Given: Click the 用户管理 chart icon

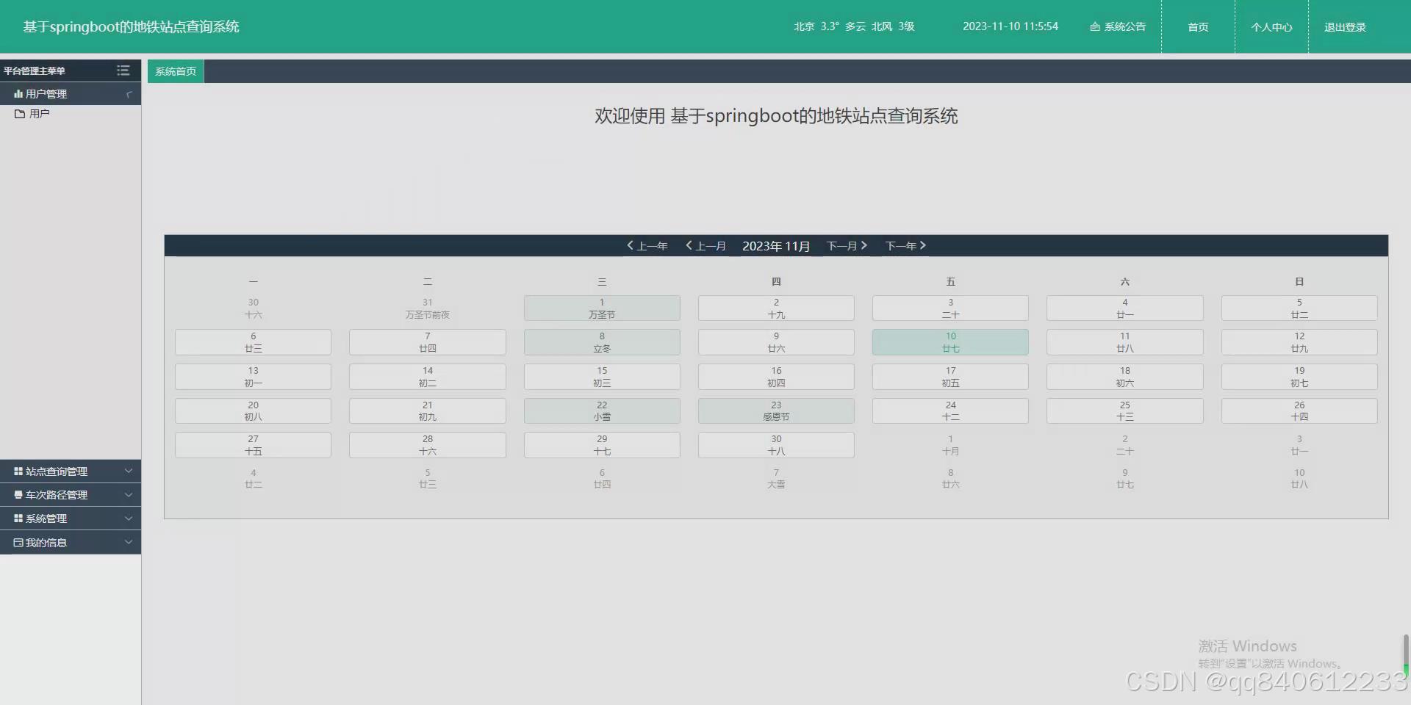Looking at the screenshot, I should [18, 94].
